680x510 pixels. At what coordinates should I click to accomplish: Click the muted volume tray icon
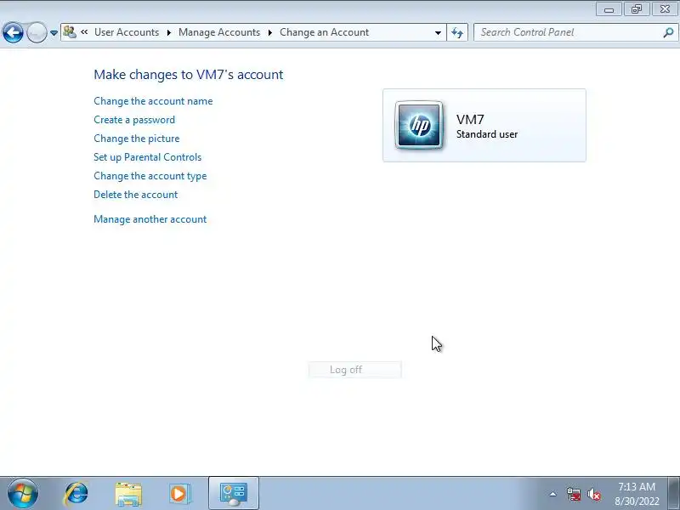point(593,494)
